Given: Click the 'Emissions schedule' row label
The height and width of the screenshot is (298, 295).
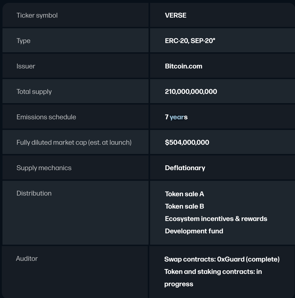Looking at the screenshot, I should pos(46,117).
